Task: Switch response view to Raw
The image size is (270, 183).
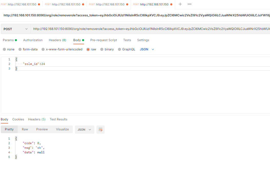Action: [25, 129]
